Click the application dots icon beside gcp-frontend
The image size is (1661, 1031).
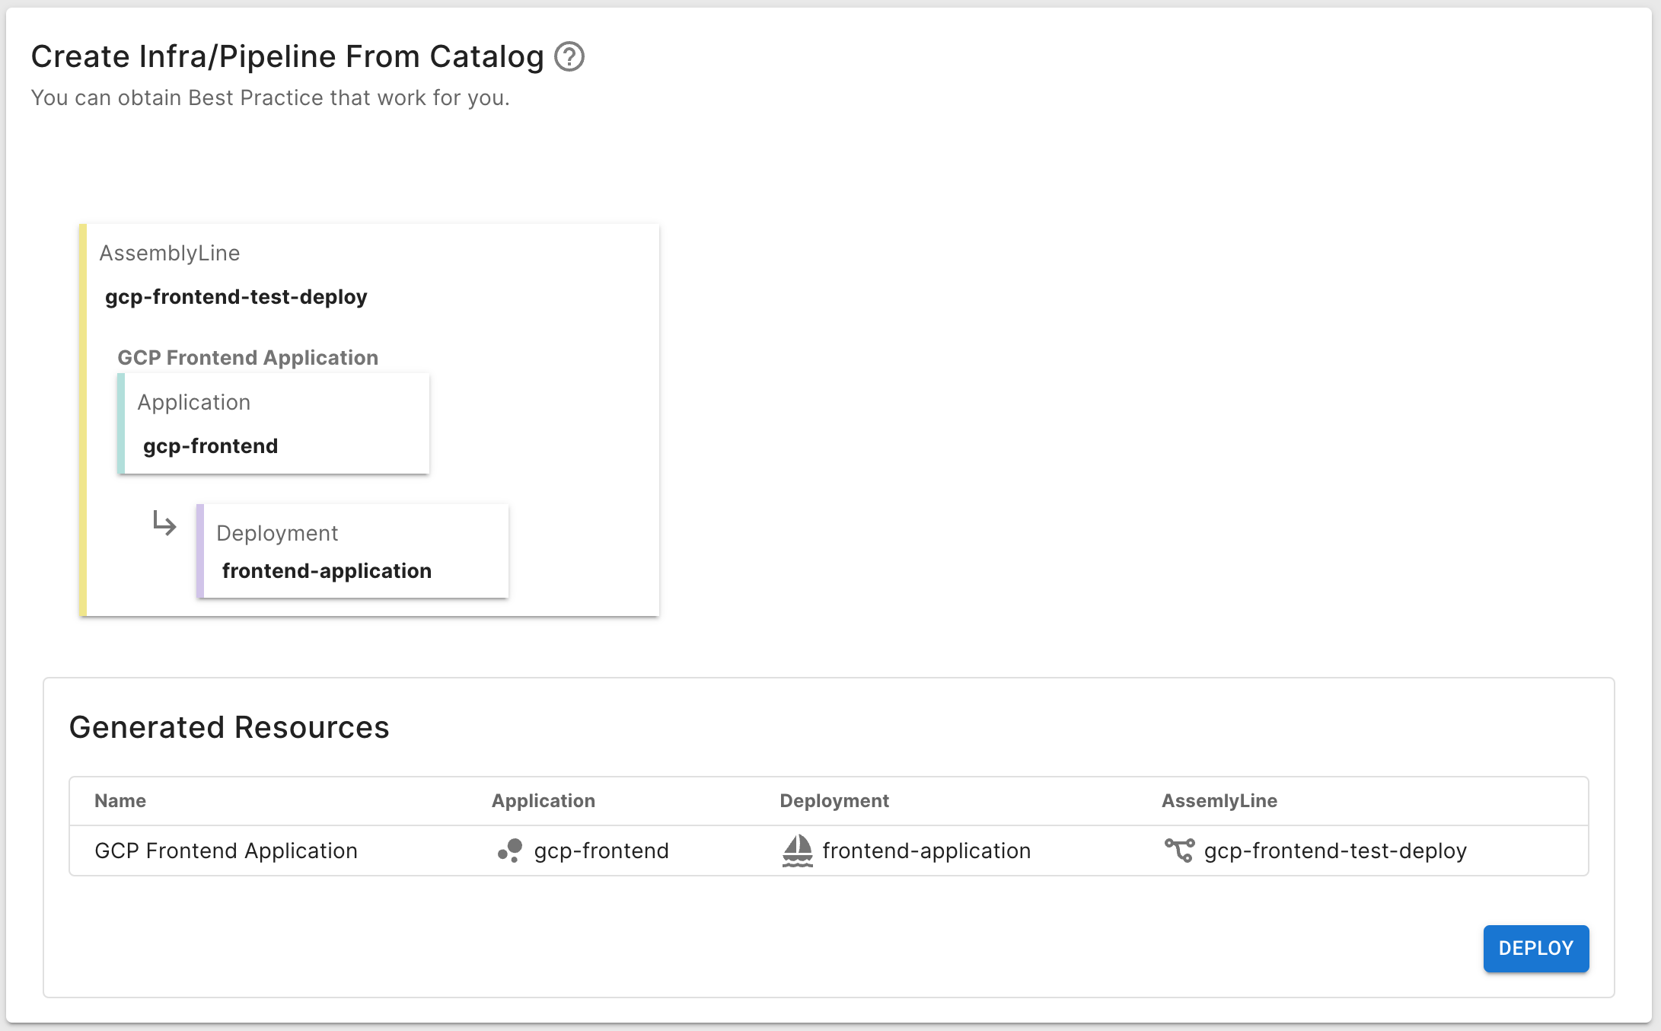coord(509,851)
